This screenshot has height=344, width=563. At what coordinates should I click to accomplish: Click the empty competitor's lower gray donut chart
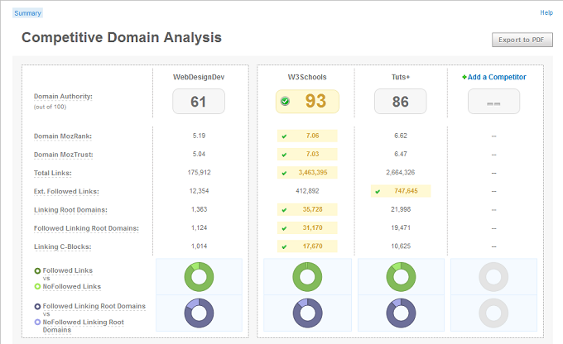493,313
